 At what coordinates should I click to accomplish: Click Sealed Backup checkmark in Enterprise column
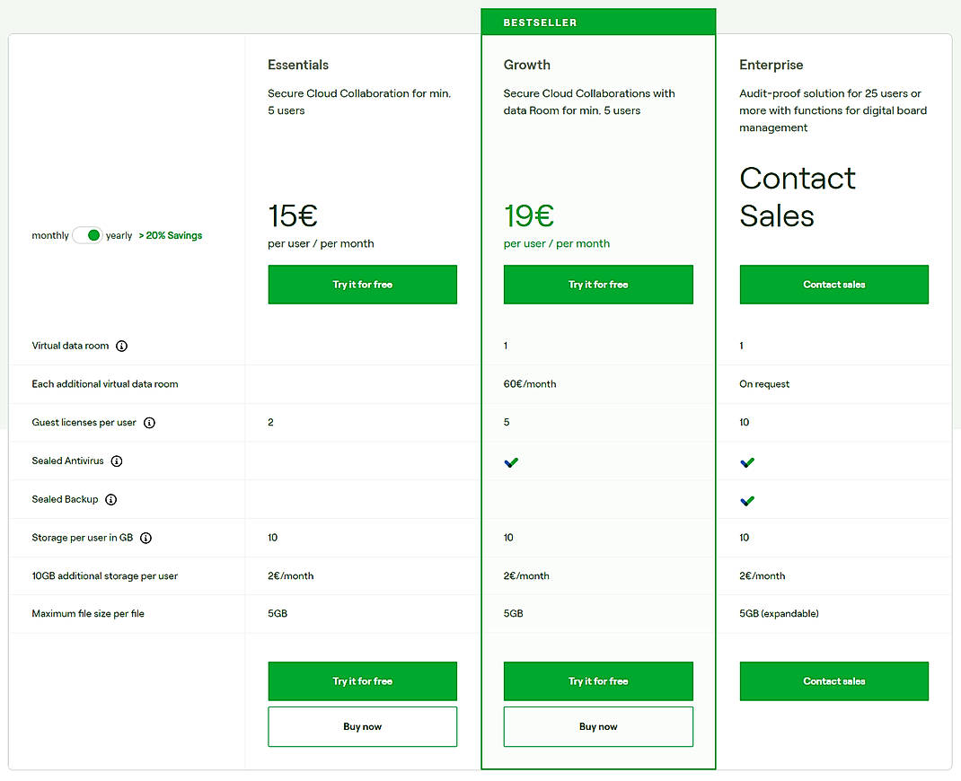747,501
